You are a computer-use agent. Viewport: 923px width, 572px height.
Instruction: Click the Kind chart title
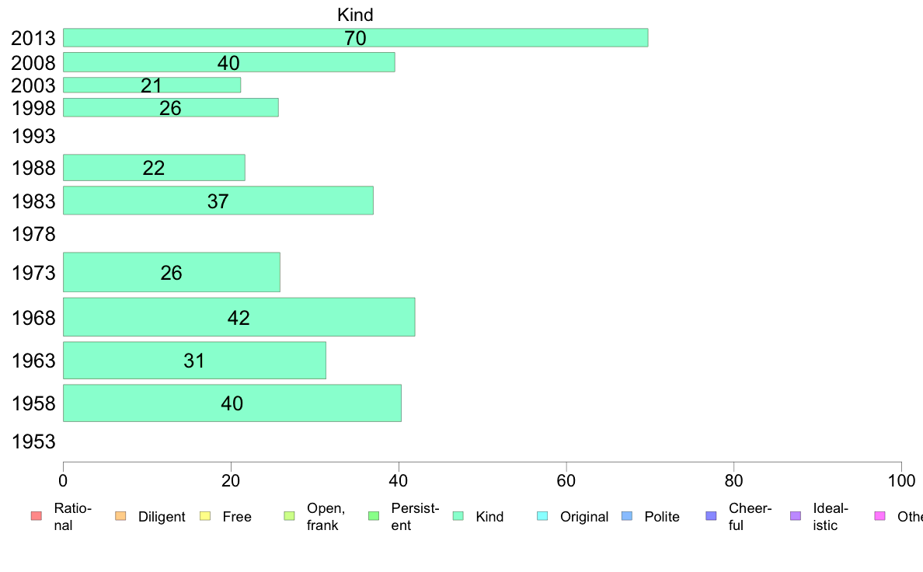355,15
